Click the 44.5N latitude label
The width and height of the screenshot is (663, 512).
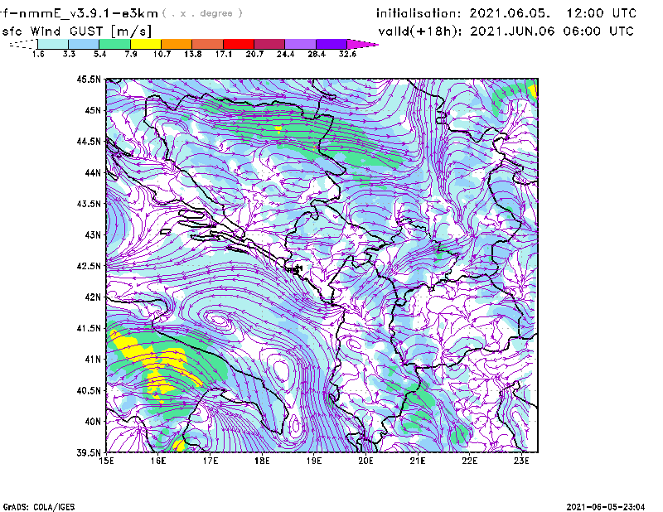90,142
